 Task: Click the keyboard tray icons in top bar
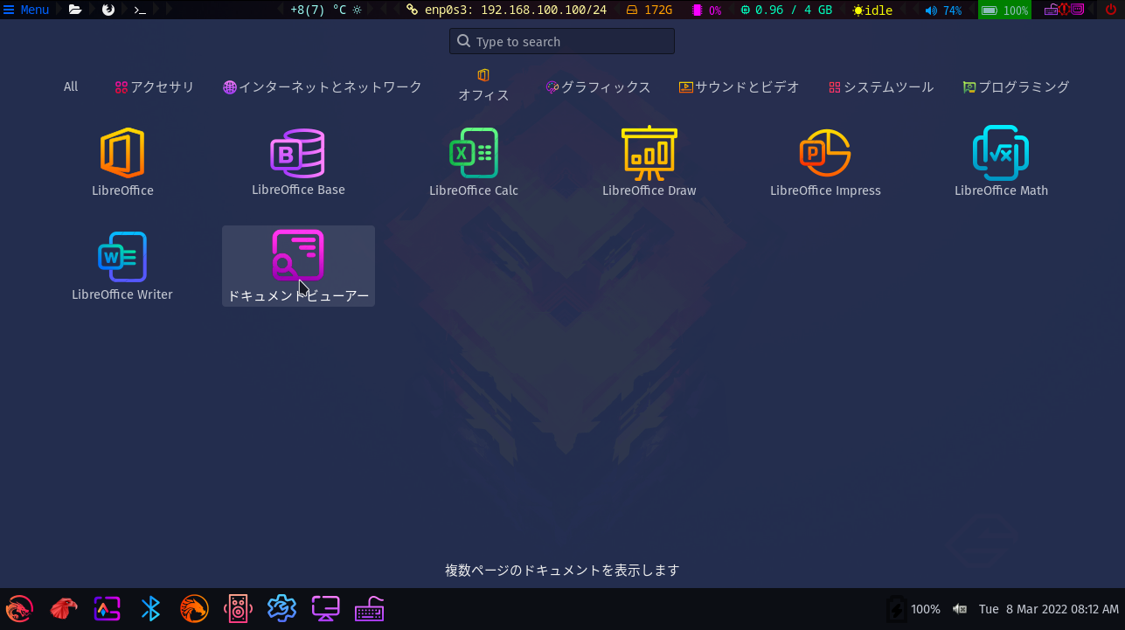click(x=1065, y=10)
